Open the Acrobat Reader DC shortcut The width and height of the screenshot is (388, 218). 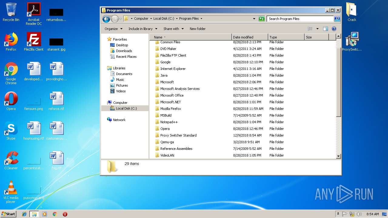(x=34, y=14)
